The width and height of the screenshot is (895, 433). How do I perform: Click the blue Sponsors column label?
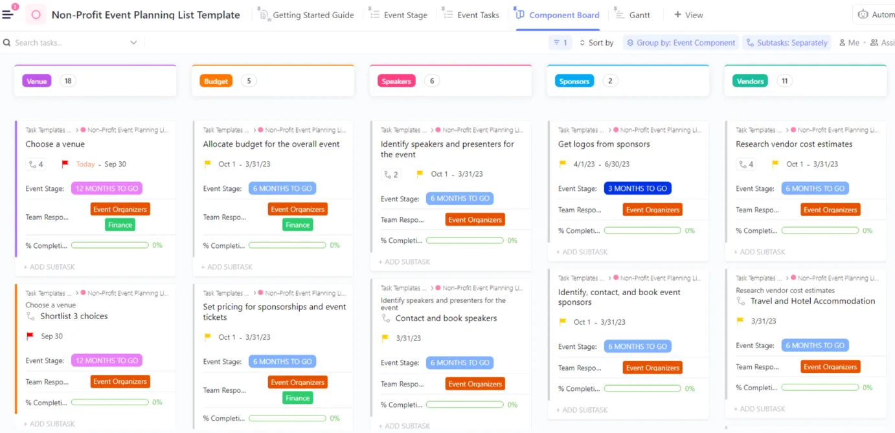(574, 81)
